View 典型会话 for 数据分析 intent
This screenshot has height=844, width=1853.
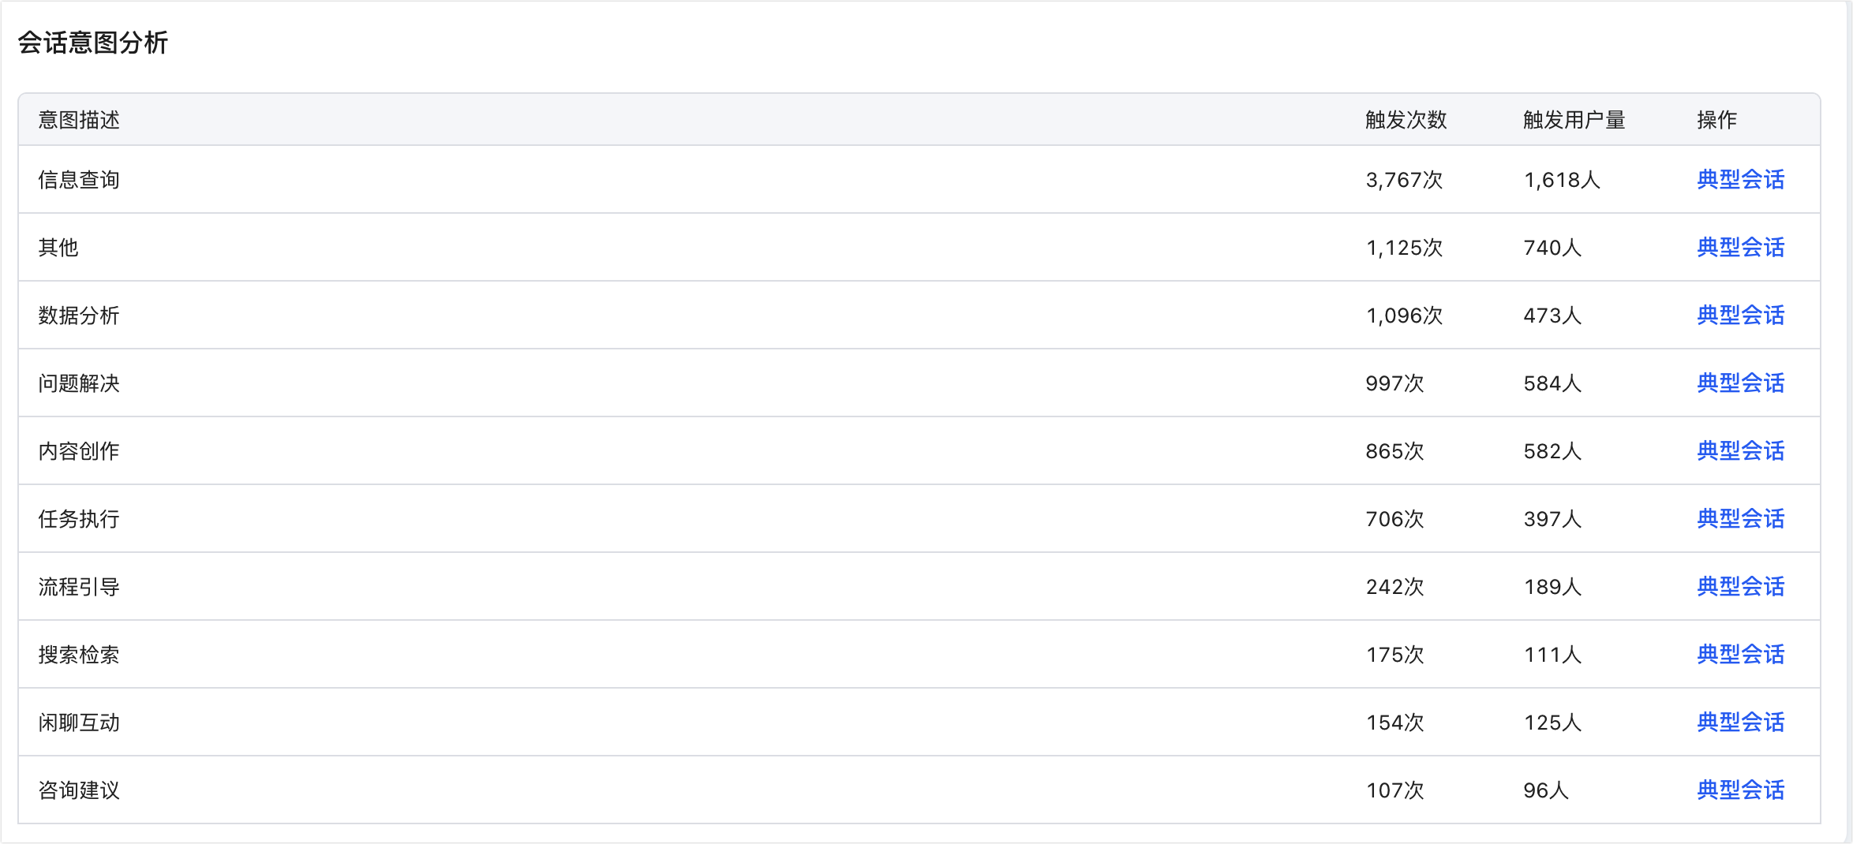(1740, 316)
